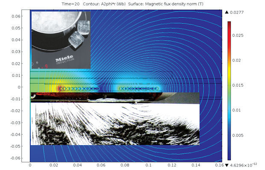Click the plot title text 'Time=20 Contour: A2phi*r (Wb)'

94,4
